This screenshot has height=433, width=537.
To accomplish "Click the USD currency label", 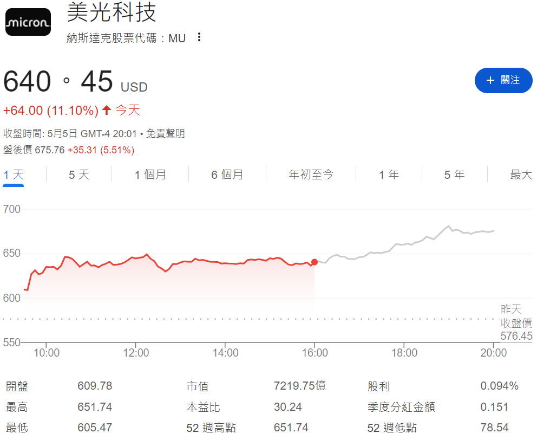I will coord(134,87).
